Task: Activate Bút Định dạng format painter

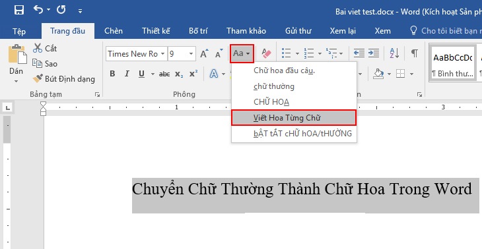Action: point(63,79)
